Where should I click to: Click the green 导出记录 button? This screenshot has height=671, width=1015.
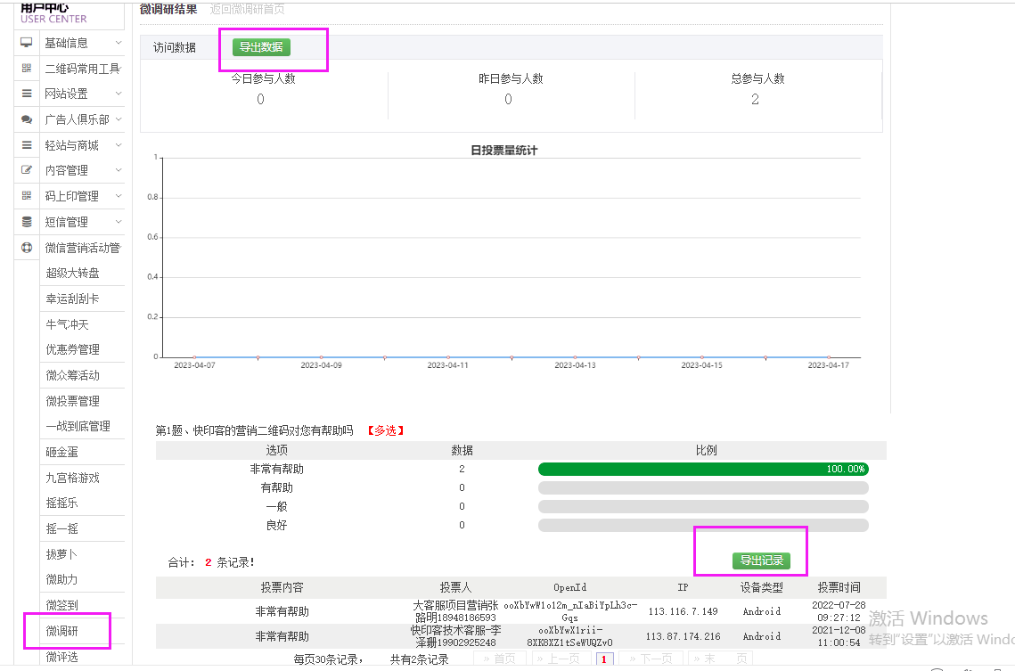(761, 561)
